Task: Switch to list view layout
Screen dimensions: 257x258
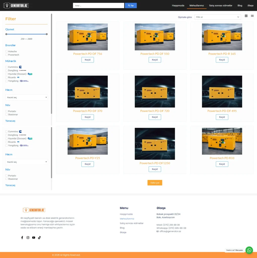Action: [x=252, y=16]
